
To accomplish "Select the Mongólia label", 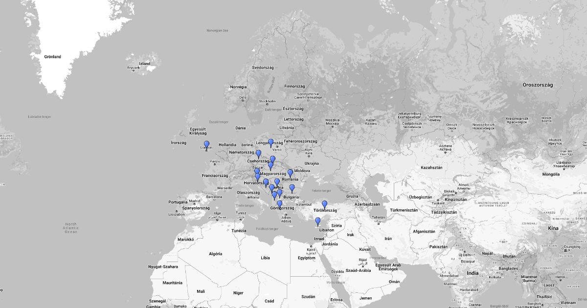I will pos(550,174).
